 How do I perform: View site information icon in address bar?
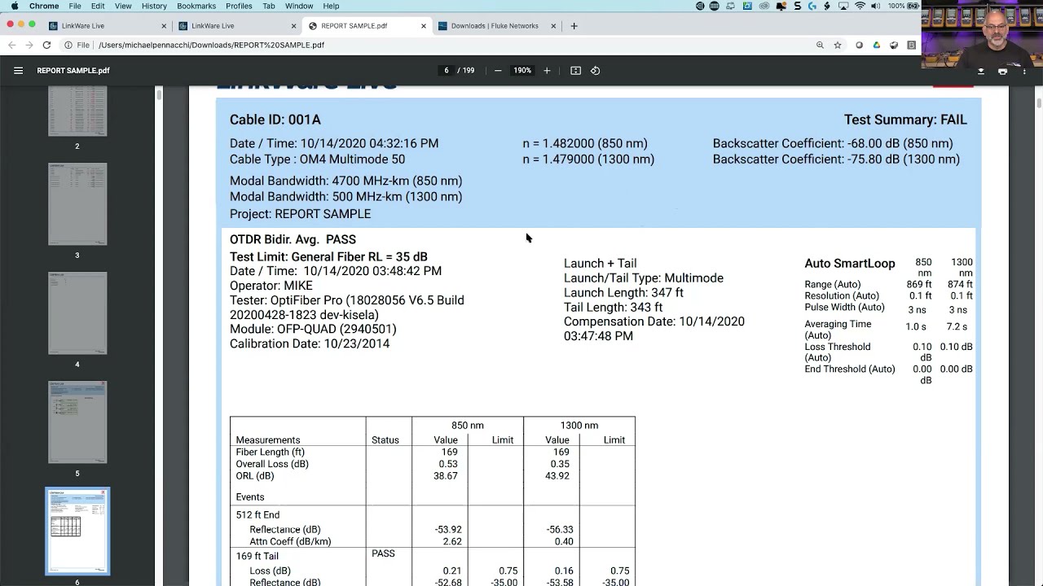click(68, 45)
